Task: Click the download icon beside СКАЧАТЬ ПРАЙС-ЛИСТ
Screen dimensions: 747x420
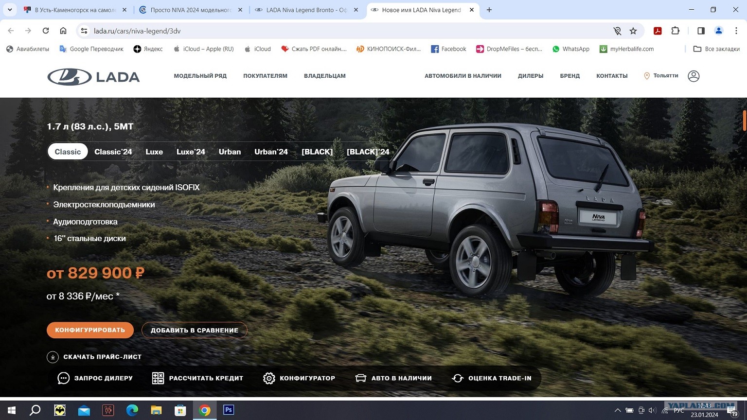Action: pos(53,357)
